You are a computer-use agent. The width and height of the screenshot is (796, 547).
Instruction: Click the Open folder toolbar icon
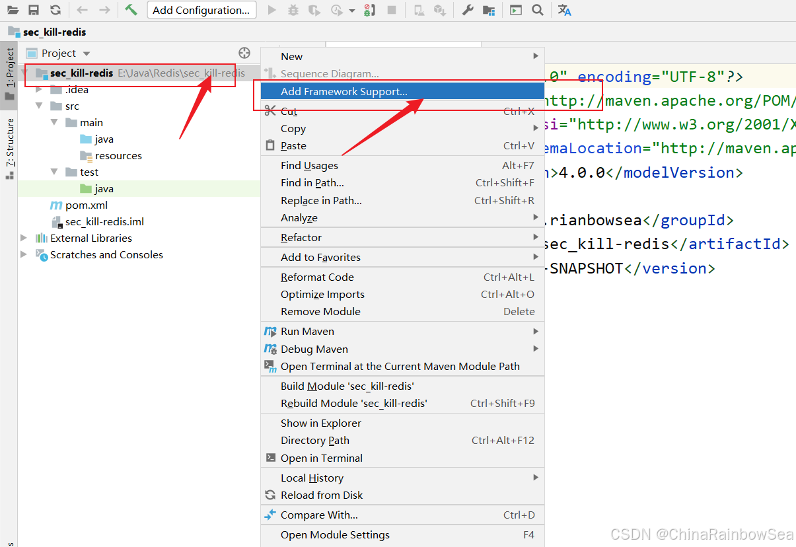(x=13, y=10)
